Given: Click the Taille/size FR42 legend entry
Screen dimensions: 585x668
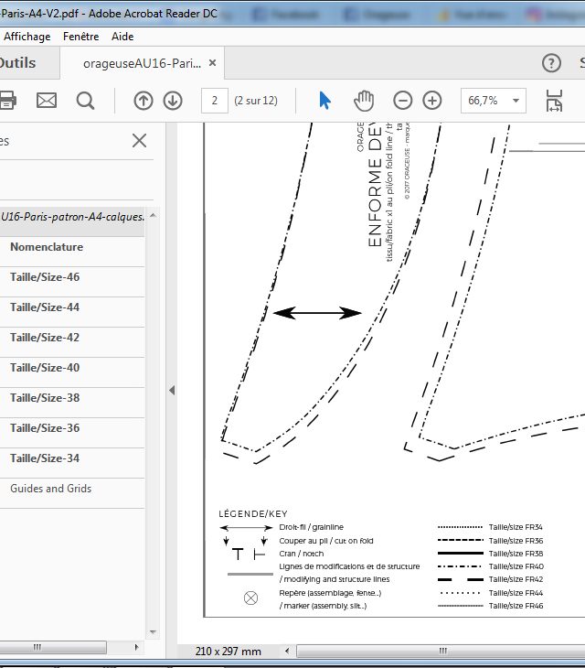Looking at the screenshot, I should pyautogui.click(x=516, y=579).
